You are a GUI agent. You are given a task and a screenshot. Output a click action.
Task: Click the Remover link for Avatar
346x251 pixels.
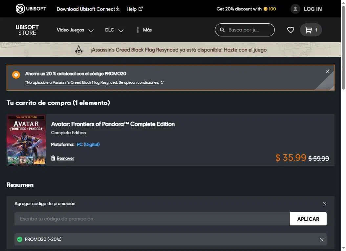coord(65,158)
